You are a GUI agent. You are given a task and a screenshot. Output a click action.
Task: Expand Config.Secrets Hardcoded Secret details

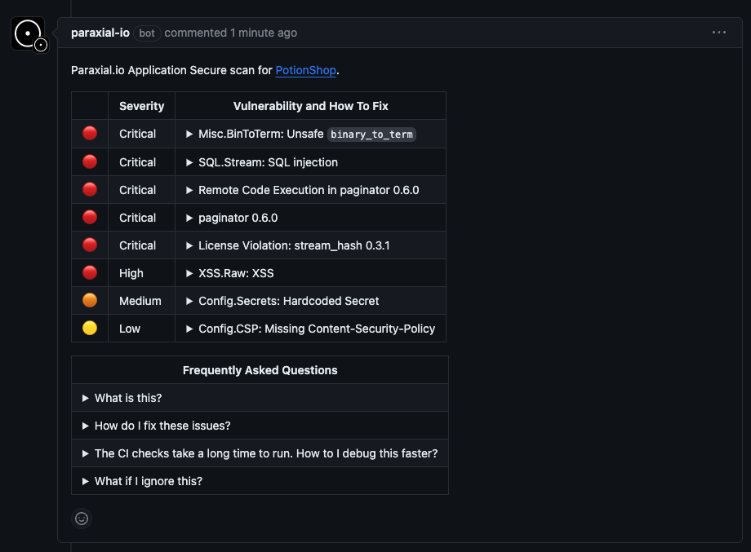[x=282, y=301]
